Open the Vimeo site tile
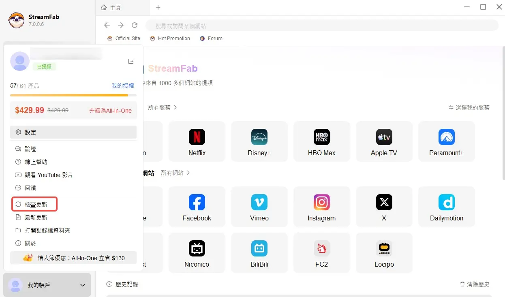Viewport: 505px width, 297px height. (x=259, y=207)
